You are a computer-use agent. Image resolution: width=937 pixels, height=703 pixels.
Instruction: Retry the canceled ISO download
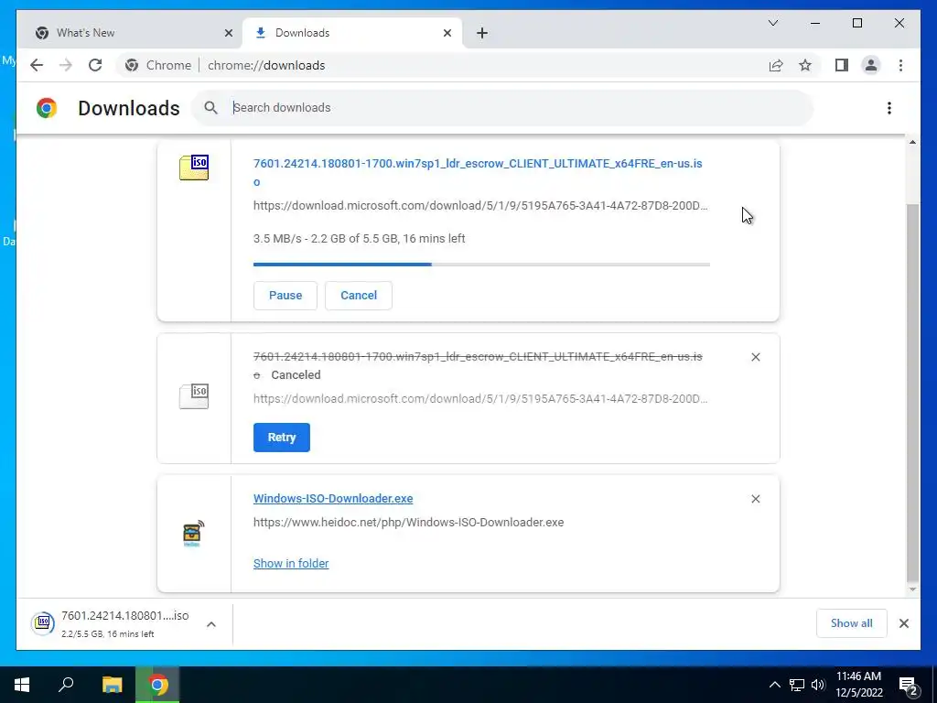coord(282,437)
